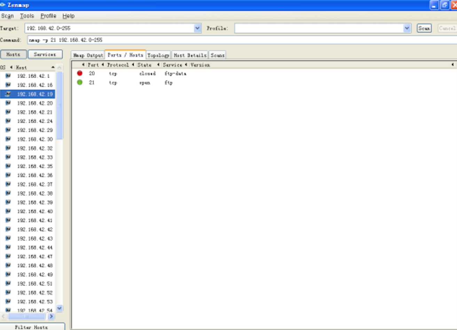This screenshot has height=330, width=457.
Task: Click the OS icon beside host 192.168.42.36
Action: pos(8,175)
